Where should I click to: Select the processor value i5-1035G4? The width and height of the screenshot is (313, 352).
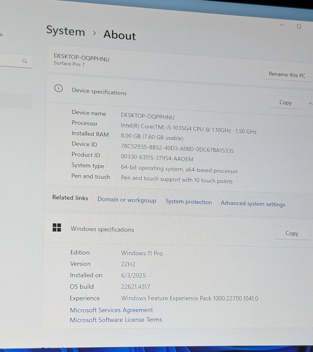point(188,128)
